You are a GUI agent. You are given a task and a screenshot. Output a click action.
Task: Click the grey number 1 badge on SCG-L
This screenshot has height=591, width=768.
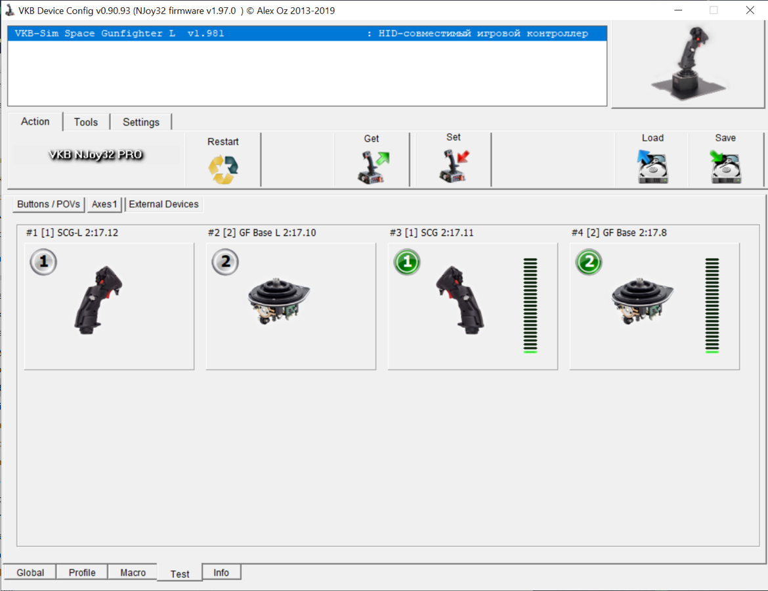pos(43,262)
